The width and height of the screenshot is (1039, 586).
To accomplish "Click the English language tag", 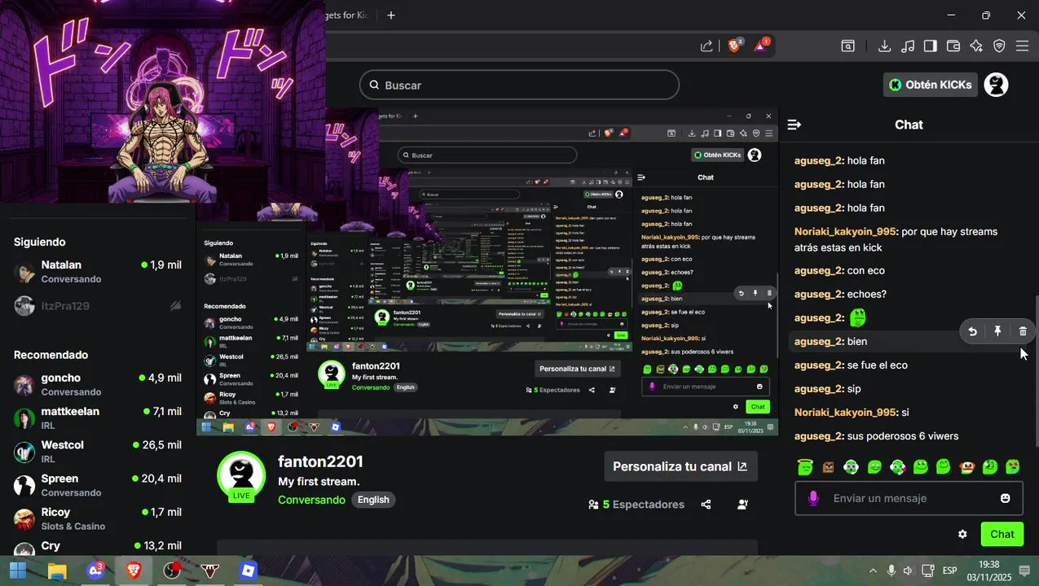I will click(x=373, y=500).
